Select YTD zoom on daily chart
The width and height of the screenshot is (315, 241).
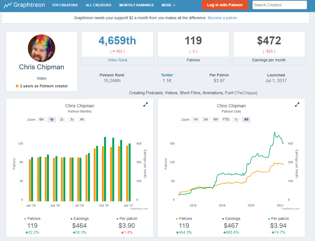point(226,119)
